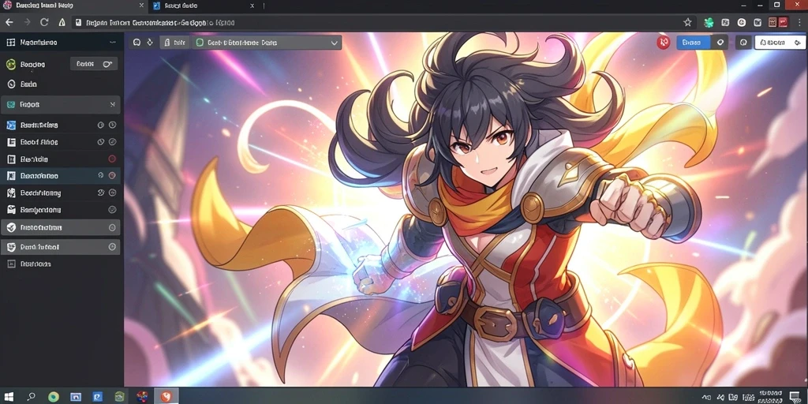Click the forward arrow in browser toolbar
The image size is (808, 404).
click(x=28, y=22)
